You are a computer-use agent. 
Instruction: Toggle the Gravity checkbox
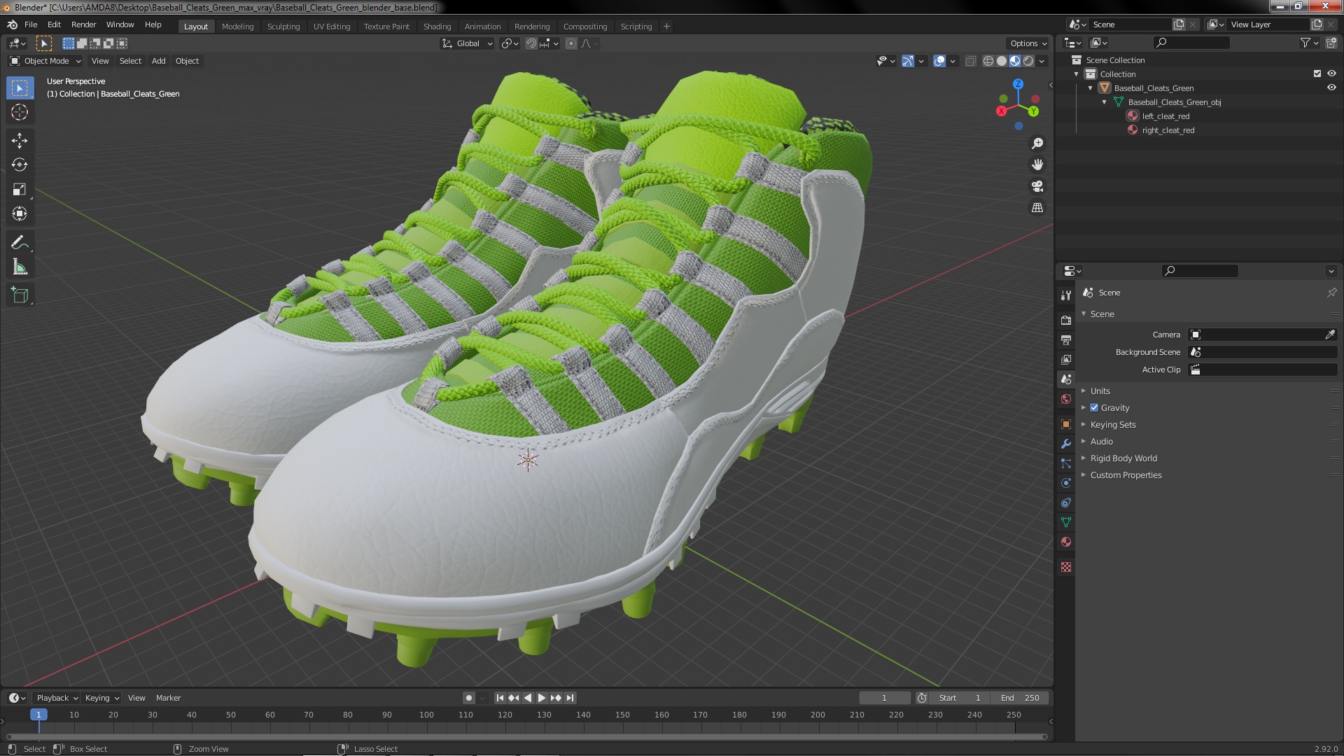[1094, 407]
